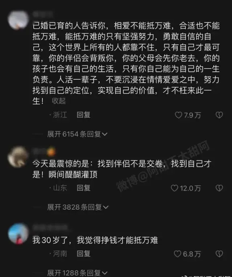The width and height of the screenshot is (232, 277).
Task: Tap broken heart on 河南 comment
Action: [x=219, y=254]
